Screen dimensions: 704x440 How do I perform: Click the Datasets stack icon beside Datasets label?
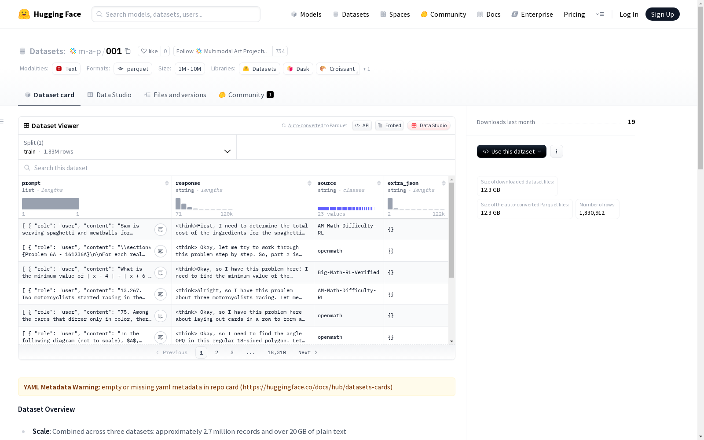click(22, 51)
